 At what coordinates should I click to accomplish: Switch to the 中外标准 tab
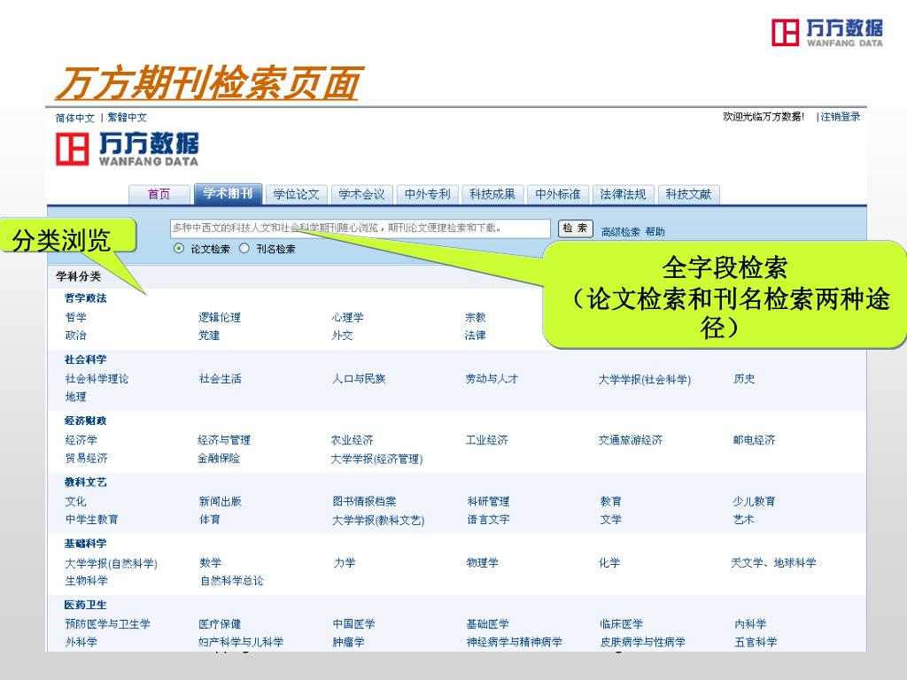coord(558,194)
